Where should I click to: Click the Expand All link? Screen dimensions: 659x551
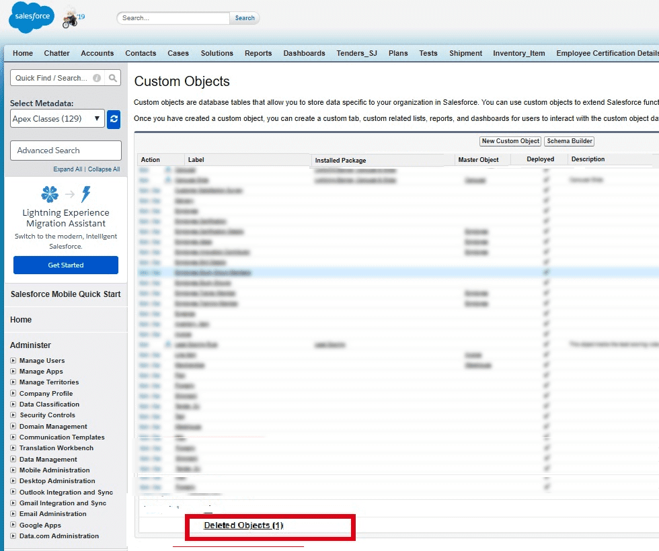[x=68, y=169]
